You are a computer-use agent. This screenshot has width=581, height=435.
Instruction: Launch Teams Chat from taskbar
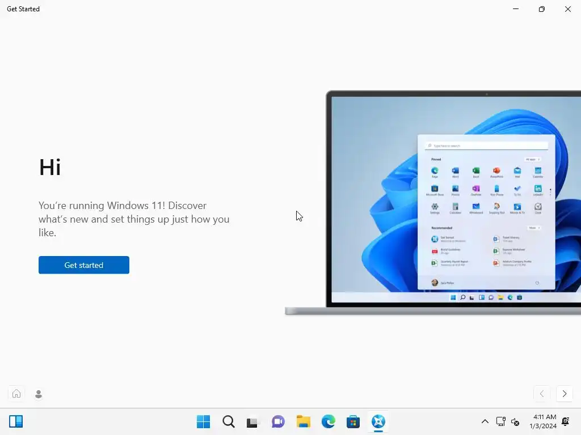tap(278, 421)
